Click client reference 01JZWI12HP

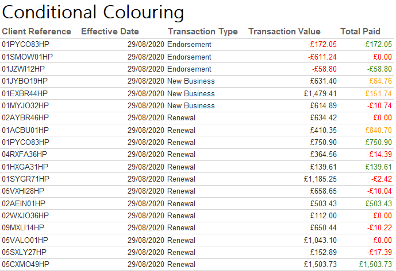pyautogui.click(x=24, y=69)
